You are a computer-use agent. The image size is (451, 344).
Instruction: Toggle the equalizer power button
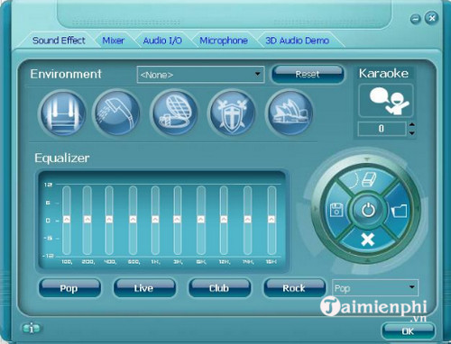tap(368, 210)
